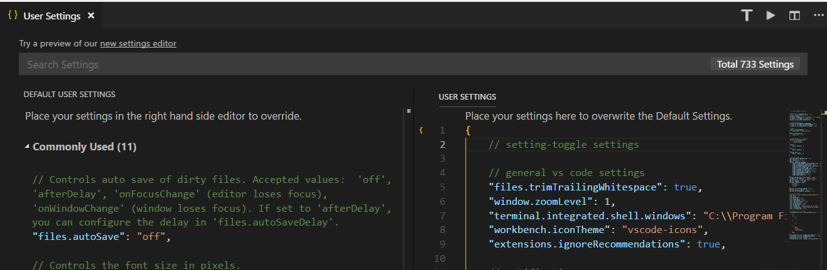This screenshot has width=827, height=270.
Task: Click the true value of extensions.ignoreRecommendations
Action: pyautogui.click(x=708, y=244)
